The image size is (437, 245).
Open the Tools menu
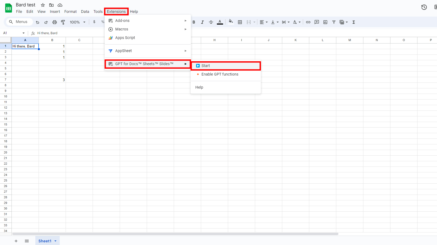click(98, 11)
